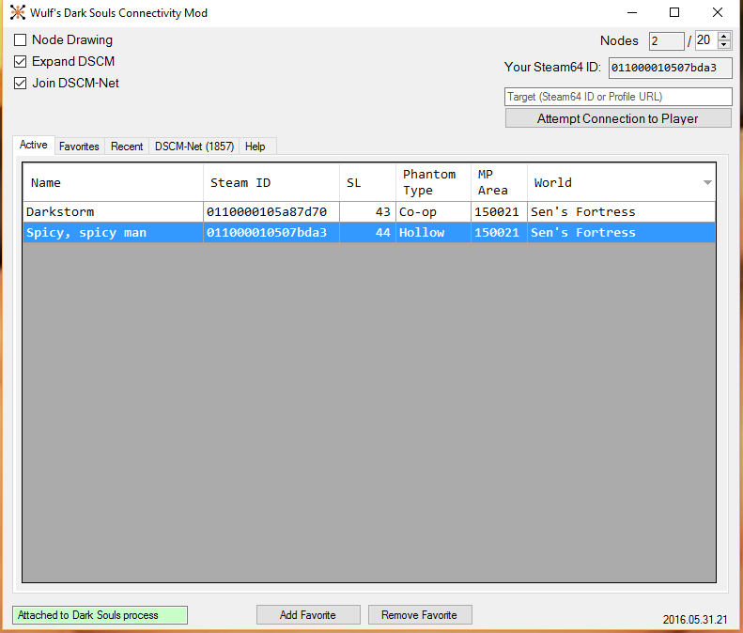
Task: Switch to DSCM-Net (1857) tab
Action: (194, 147)
